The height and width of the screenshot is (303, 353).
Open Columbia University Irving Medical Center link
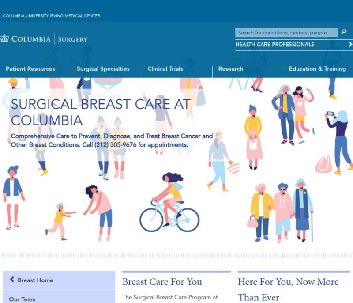click(x=51, y=16)
